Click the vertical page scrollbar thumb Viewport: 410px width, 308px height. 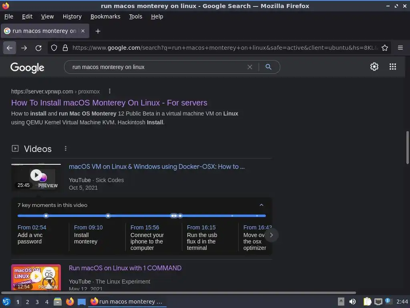click(x=407, y=148)
